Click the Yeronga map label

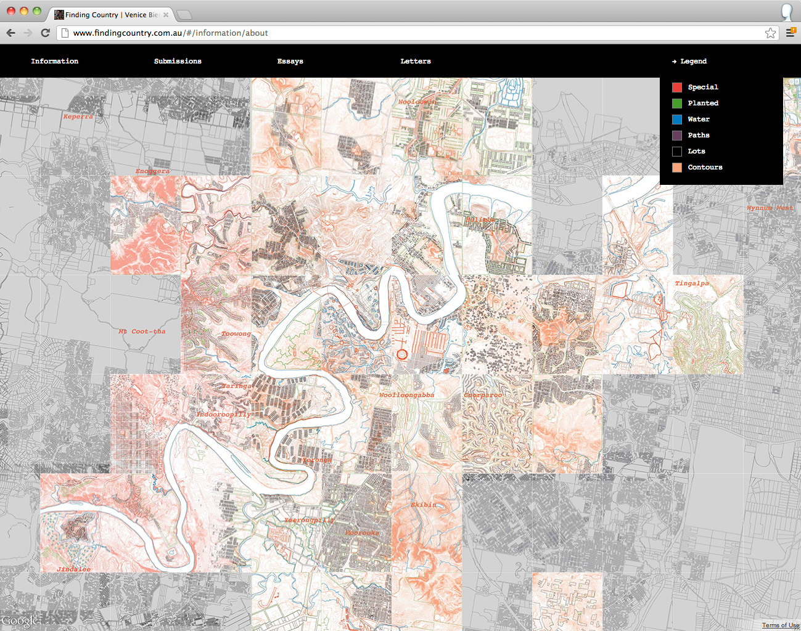pyautogui.click(x=317, y=460)
